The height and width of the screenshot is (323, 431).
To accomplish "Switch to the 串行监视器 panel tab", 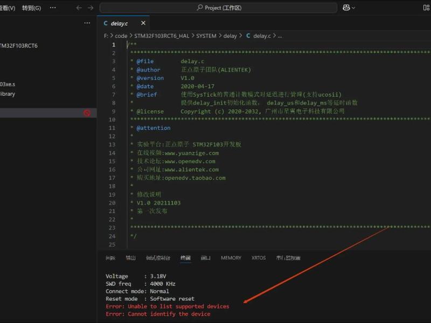I will (x=288, y=258).
